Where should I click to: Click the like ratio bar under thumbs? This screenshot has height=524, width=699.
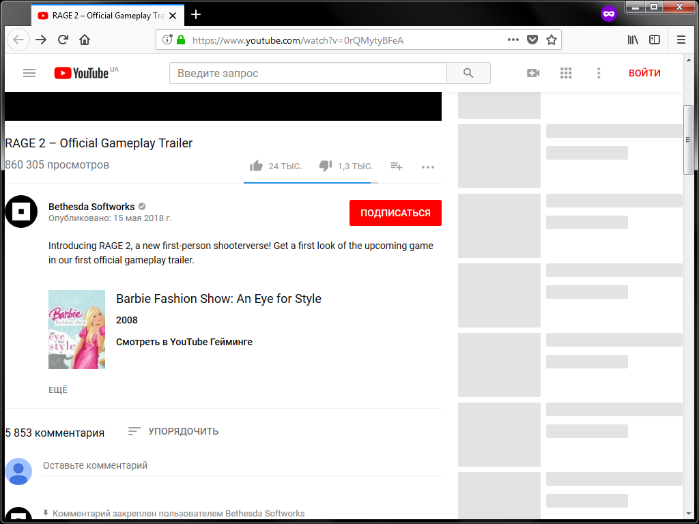click(x=311, y=183)
